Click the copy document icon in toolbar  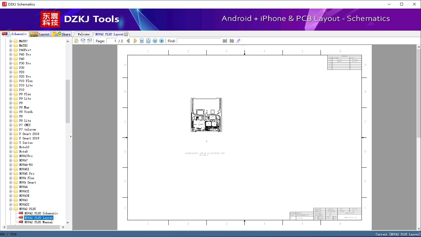click(76, 41)
